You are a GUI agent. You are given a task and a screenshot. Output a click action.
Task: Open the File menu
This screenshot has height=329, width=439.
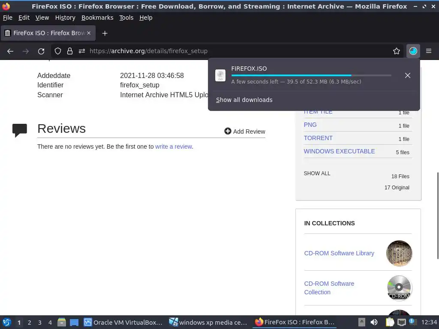point(8,18)
